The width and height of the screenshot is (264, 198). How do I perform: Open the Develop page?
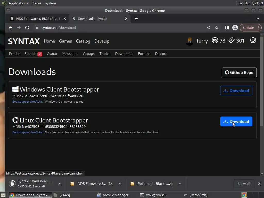point(102,41)
